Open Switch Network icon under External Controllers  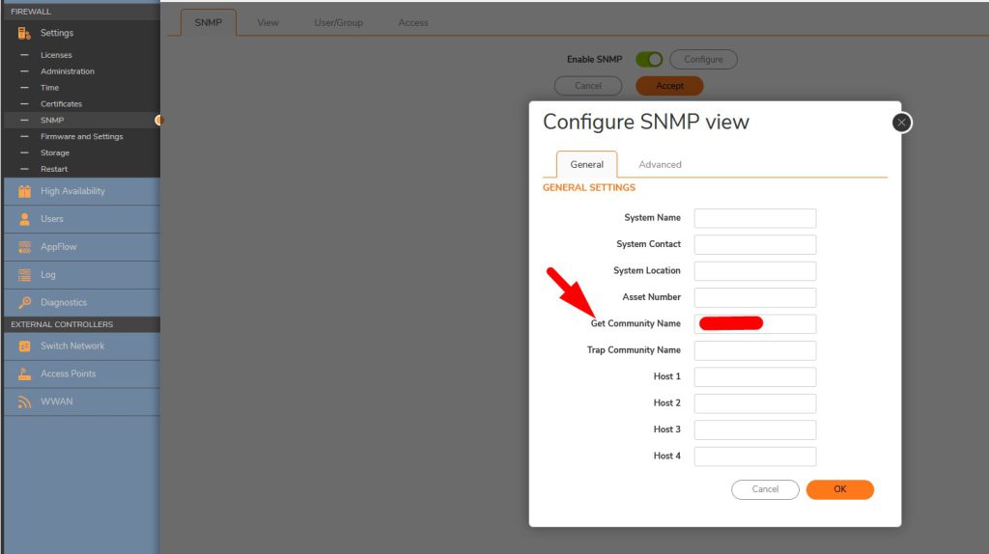(24, 346)
